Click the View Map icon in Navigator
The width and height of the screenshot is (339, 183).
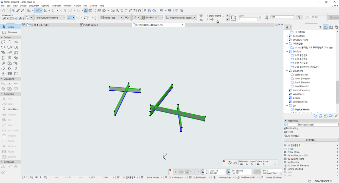(325, 27)
